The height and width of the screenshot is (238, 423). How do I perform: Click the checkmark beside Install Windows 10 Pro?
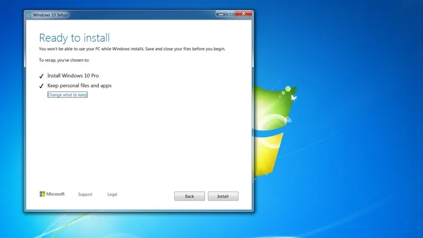(41, 76)
